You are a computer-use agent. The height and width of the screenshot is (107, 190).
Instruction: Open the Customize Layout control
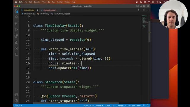148,6
